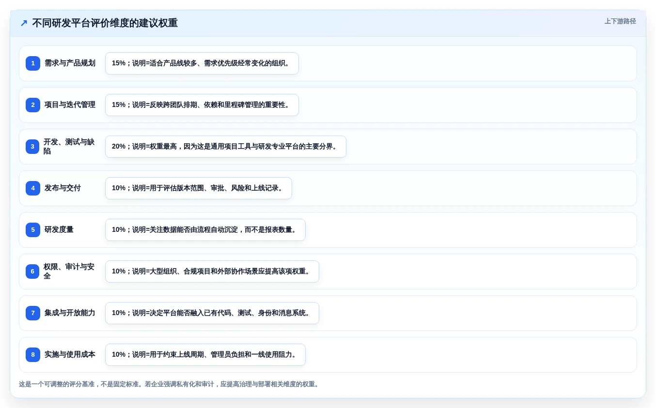Select number badge 3 for 开发、测试与缺陷
Image resolution: width=656 pixels, height=408 pixels.
[32, 147]
